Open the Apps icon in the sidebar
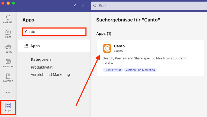Image resolution: width=207 pixels, height=117 pixels. (8, 107)
